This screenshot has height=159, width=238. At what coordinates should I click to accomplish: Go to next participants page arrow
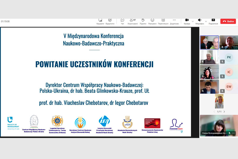(x=224, y=112)
